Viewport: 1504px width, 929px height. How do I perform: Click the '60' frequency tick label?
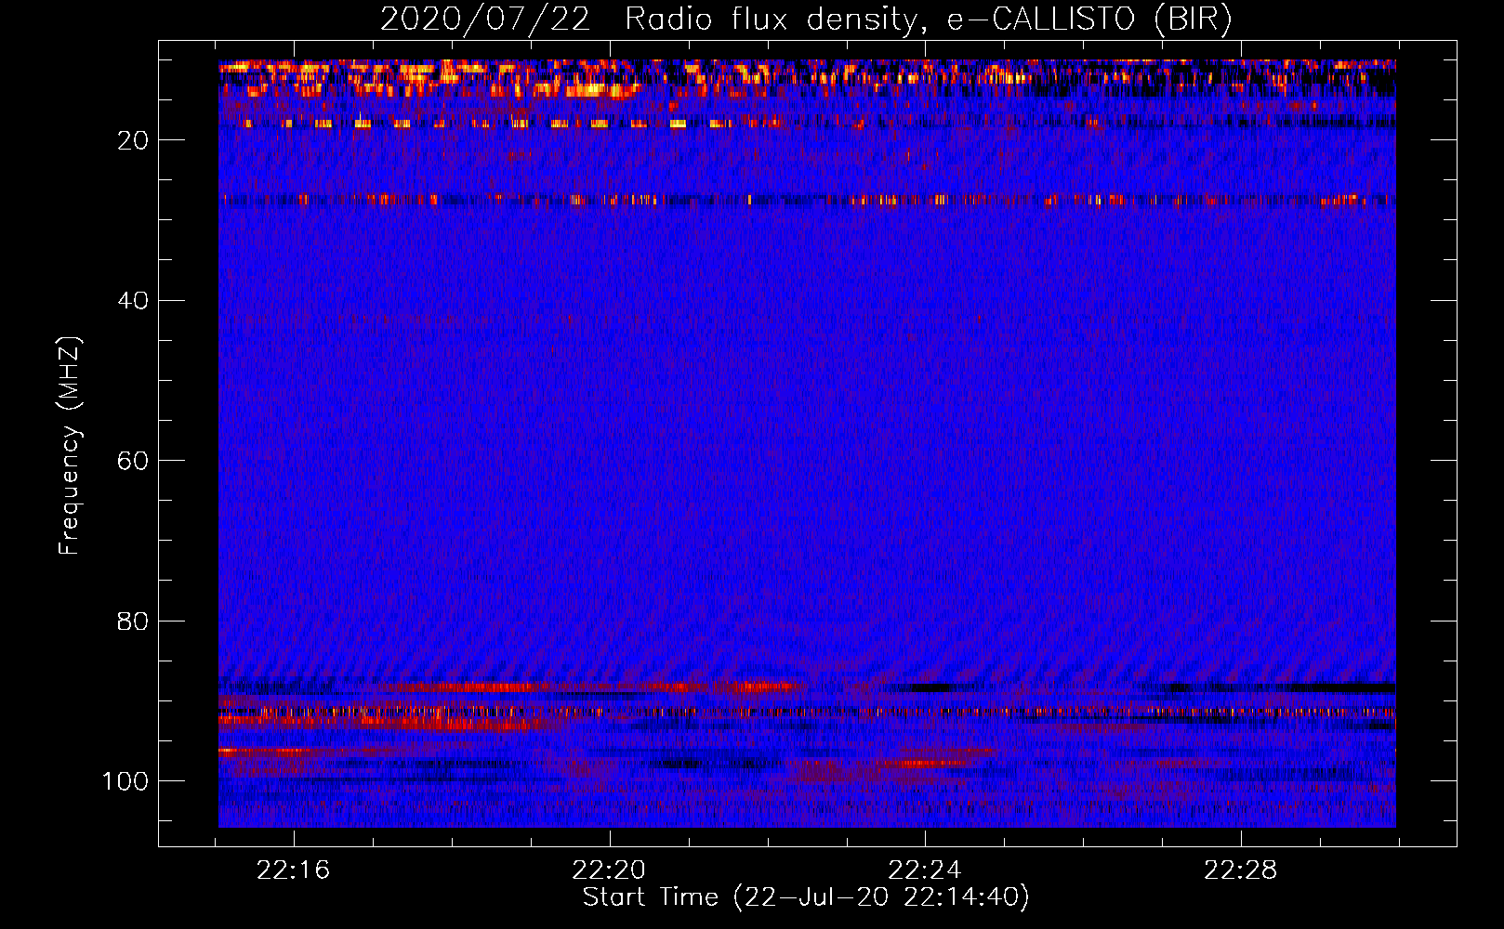click(133, 461)
